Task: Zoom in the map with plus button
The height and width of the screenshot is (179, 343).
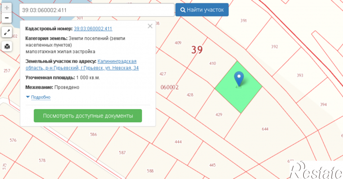Action: [7, 8]
